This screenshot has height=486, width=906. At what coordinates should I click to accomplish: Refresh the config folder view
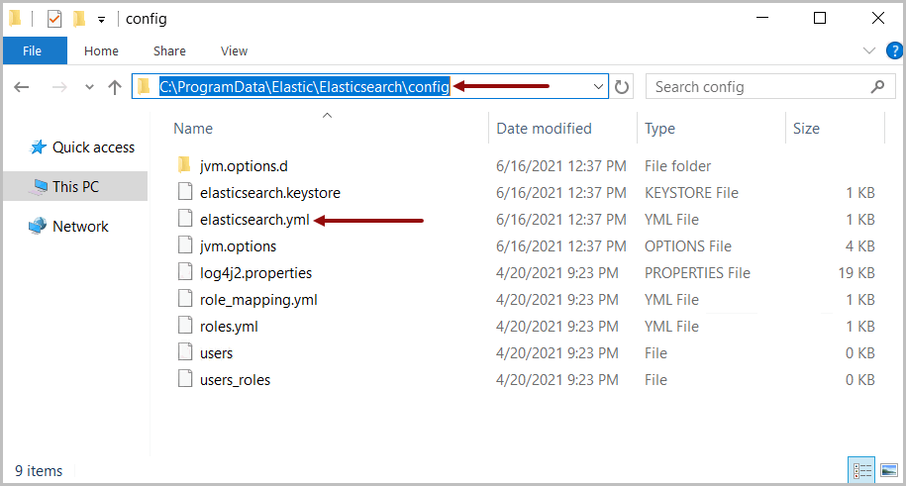622,87
